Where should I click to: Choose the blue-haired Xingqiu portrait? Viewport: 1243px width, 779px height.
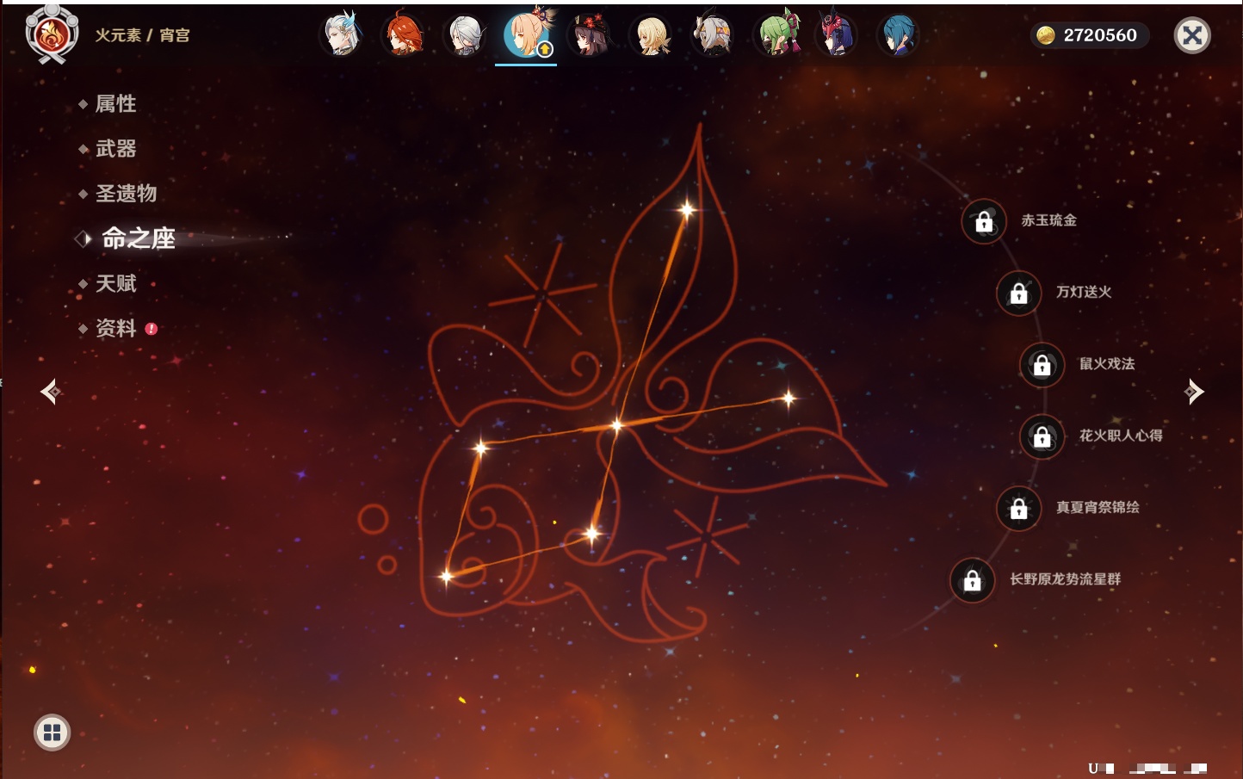coord(898,36)
